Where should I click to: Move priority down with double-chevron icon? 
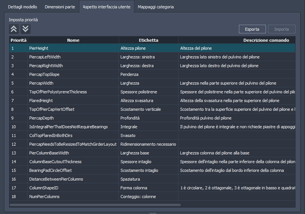click(25, 29)
